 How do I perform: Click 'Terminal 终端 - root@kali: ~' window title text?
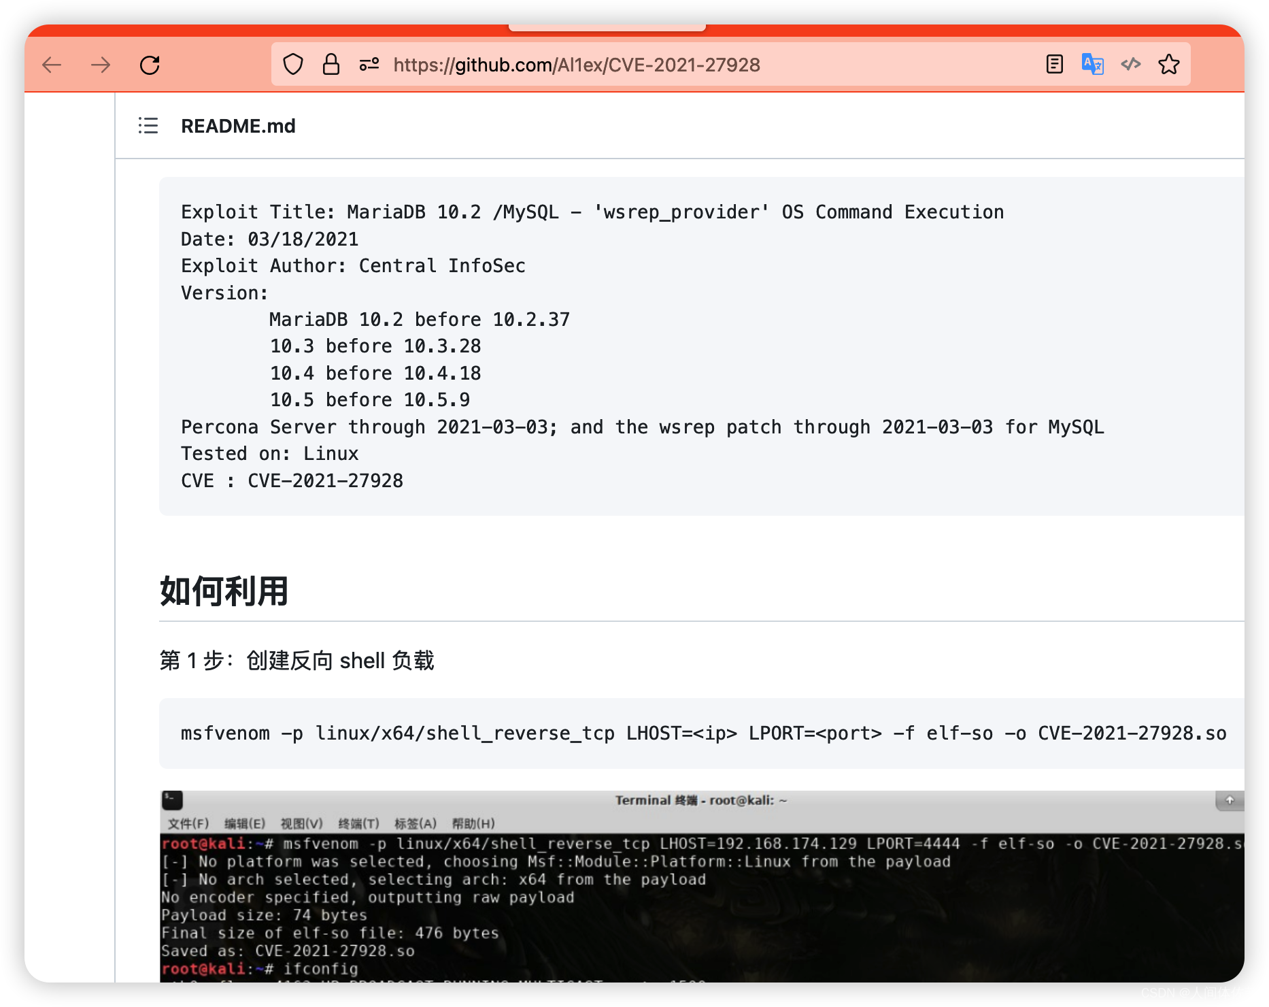coord(700,801)
